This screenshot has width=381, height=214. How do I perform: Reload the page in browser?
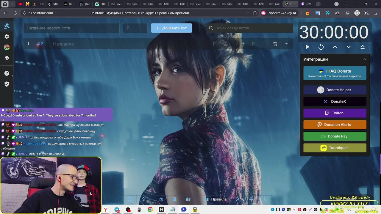[15, 13]
